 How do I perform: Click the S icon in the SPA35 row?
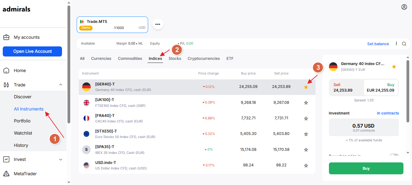86,150
